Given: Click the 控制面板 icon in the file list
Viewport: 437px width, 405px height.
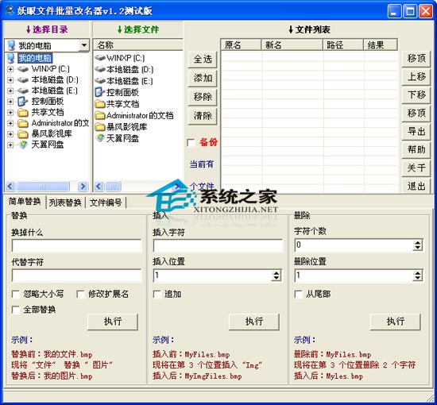Looking at the screenshot, I should pos(99,92).
